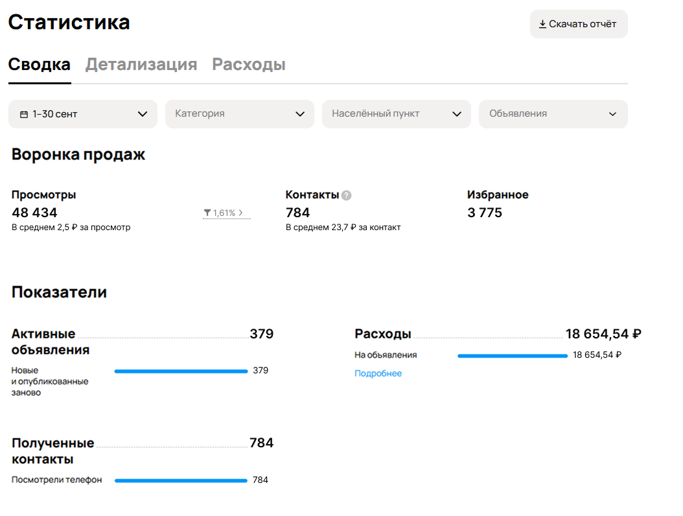This screenshot has width=683, height=516.
Task: Click the 1,61% conversion link
Action: [227, 213]
